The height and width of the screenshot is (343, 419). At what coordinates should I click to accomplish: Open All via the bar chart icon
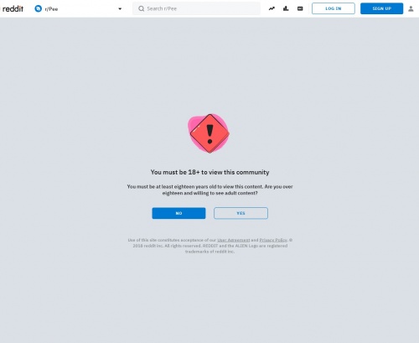tap(286, 8)
